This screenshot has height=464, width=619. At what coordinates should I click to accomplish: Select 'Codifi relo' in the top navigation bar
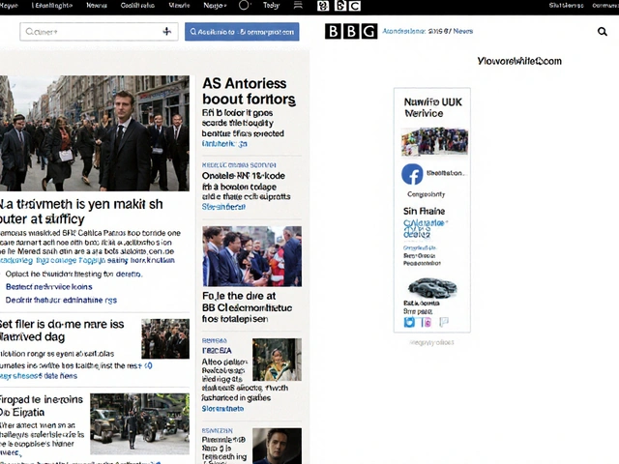(137, 6)
